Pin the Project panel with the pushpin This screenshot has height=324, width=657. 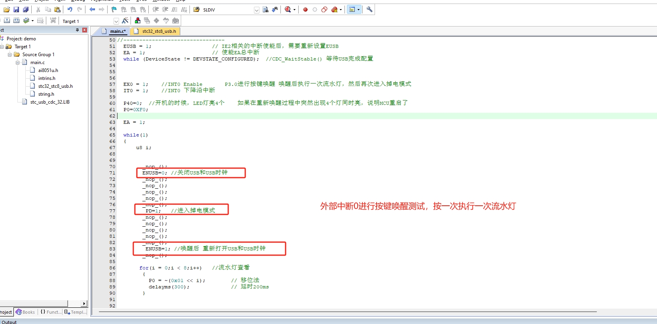coord(78,30)
